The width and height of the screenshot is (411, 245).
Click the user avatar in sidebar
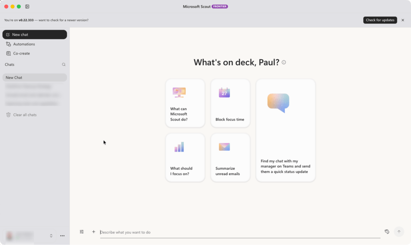(10, 236)
